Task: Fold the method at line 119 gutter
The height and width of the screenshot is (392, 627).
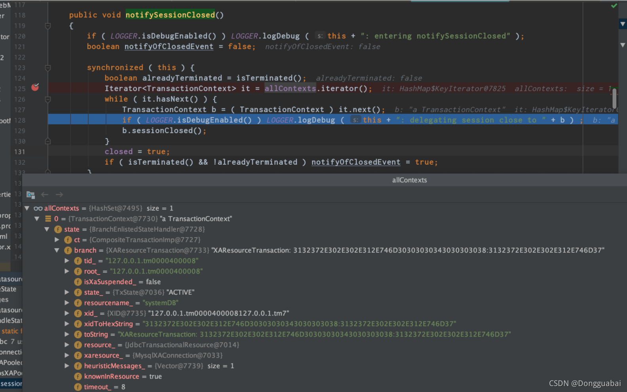Action: point(48,26)
